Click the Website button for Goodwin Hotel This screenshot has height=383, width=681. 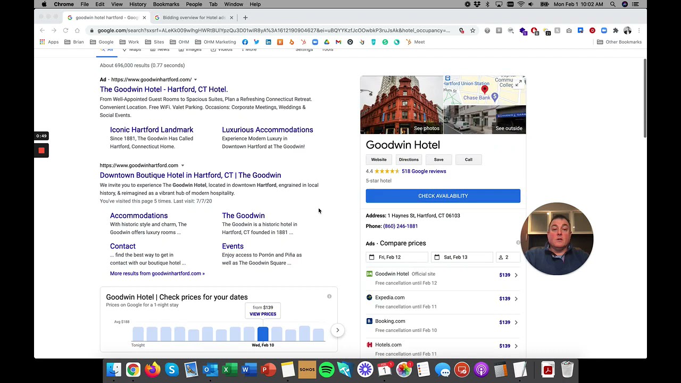(379, 160)
